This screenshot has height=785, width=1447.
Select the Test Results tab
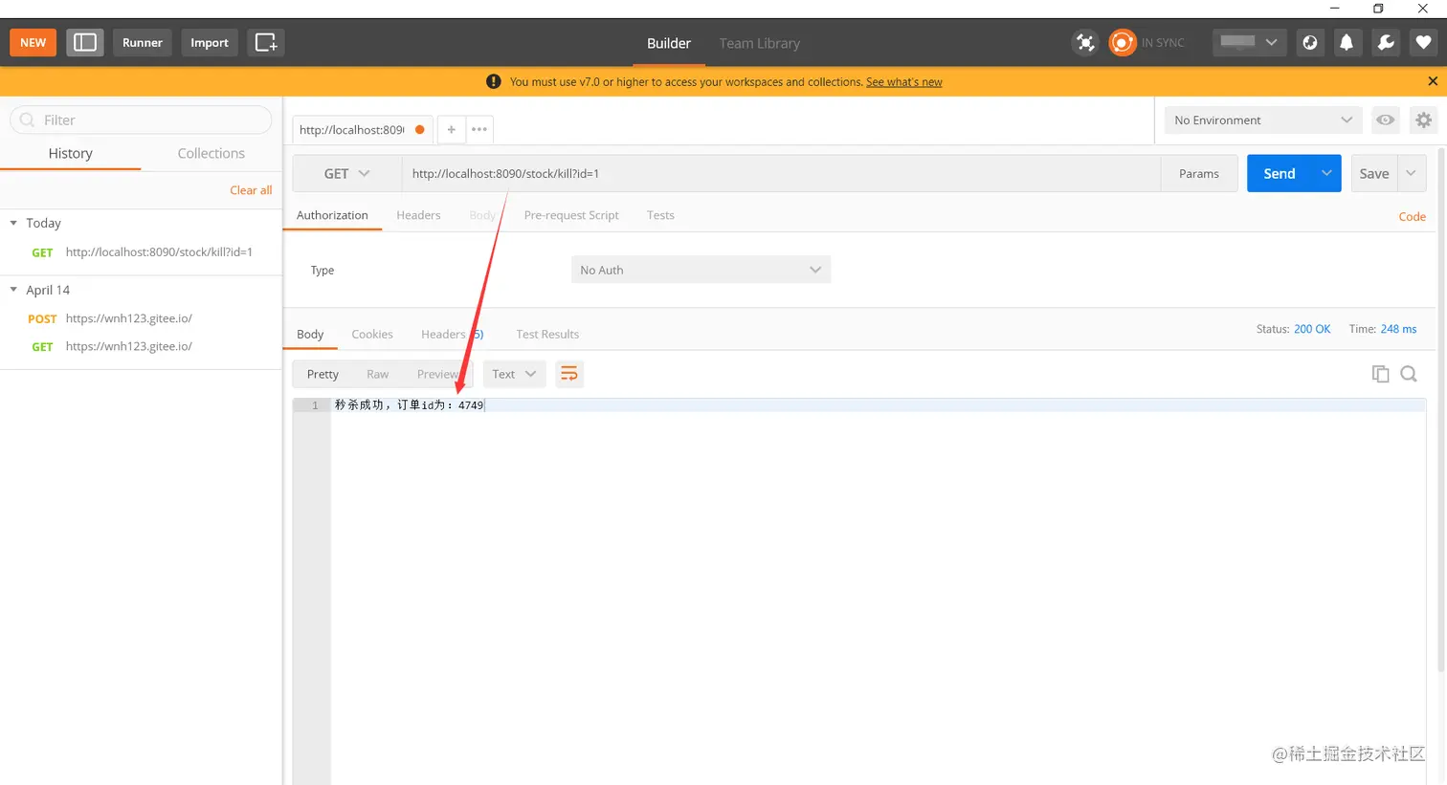coord(547,334)
